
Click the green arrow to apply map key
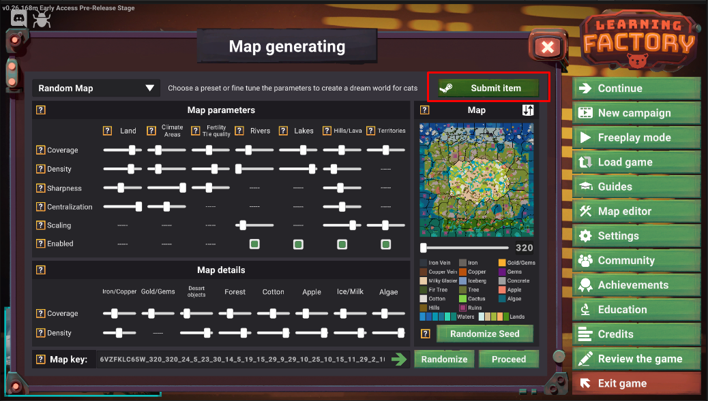(399, 359)
